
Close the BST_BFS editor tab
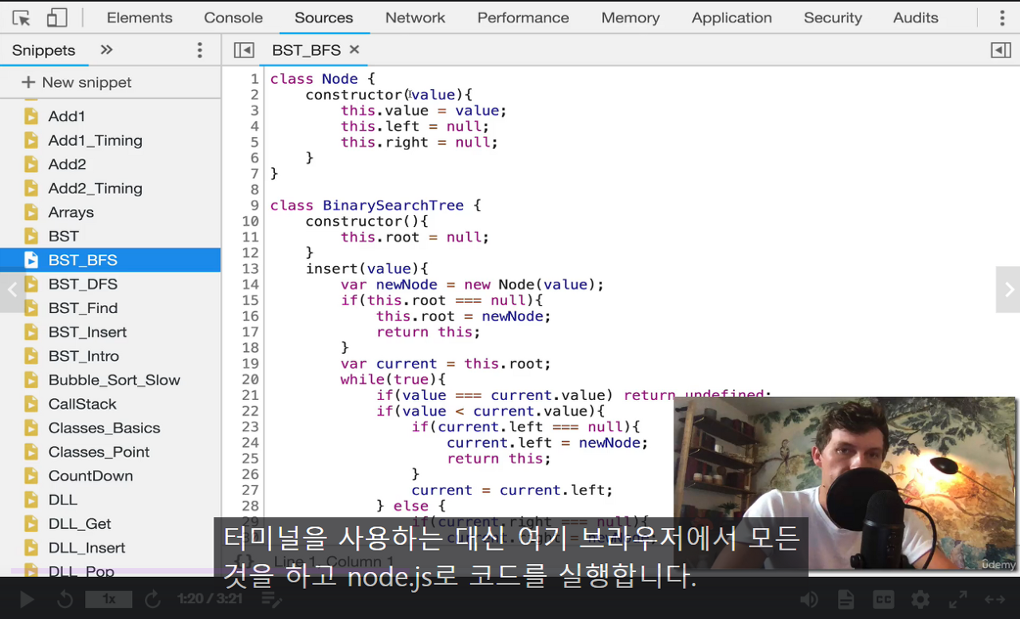(x=355, y=49)
